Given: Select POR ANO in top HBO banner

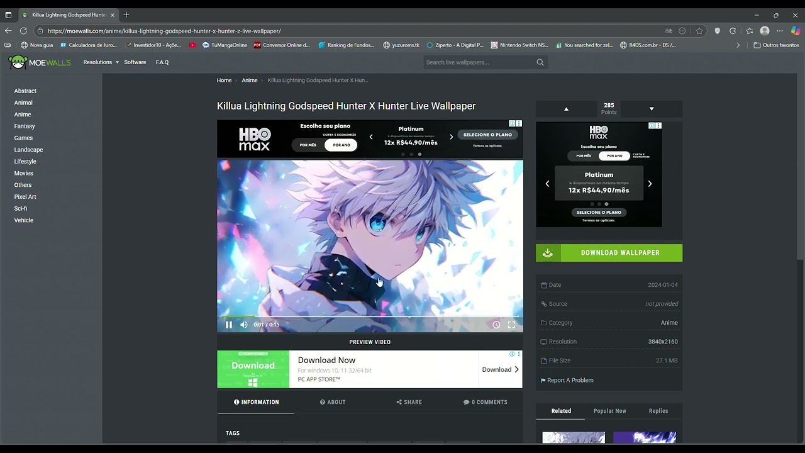Looking at the screenshot, I should (x=341, y=145).
